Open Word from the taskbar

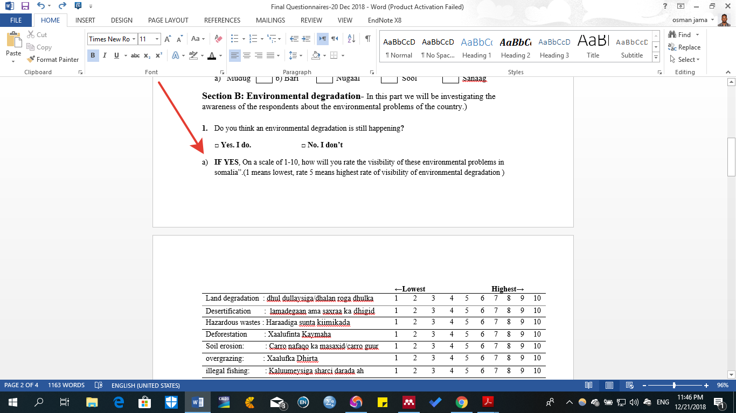(x=197, y=402)
